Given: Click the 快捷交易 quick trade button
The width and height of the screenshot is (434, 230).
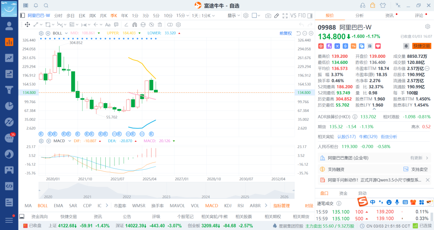Looking at the screenshot, I should pyautogui.click(x=422, y=46).
